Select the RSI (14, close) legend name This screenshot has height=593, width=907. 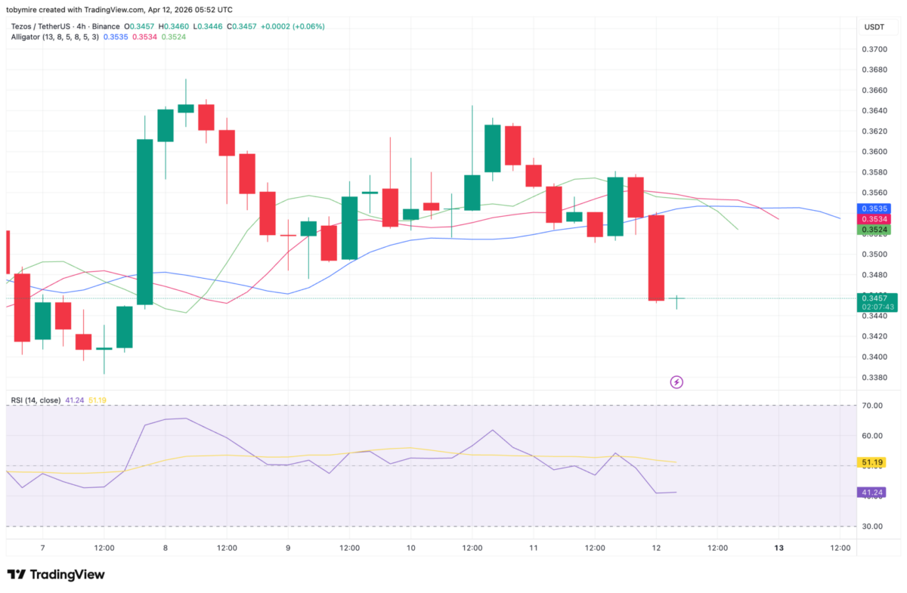[x=36, y=400]
